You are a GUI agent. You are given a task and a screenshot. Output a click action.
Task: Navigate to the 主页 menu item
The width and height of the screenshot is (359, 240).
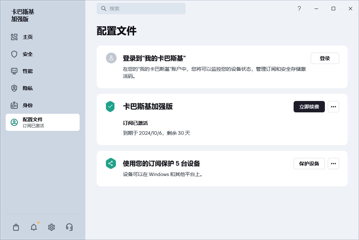25,37
